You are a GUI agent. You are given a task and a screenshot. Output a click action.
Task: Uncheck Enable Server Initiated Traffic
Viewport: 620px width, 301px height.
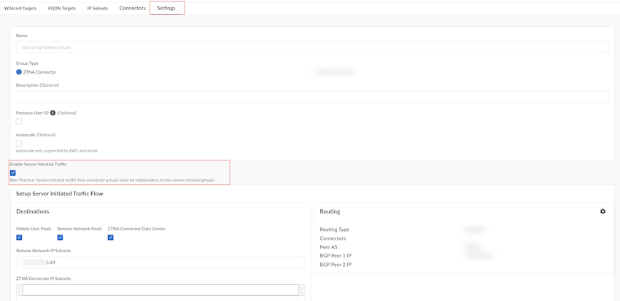point(13,173)
